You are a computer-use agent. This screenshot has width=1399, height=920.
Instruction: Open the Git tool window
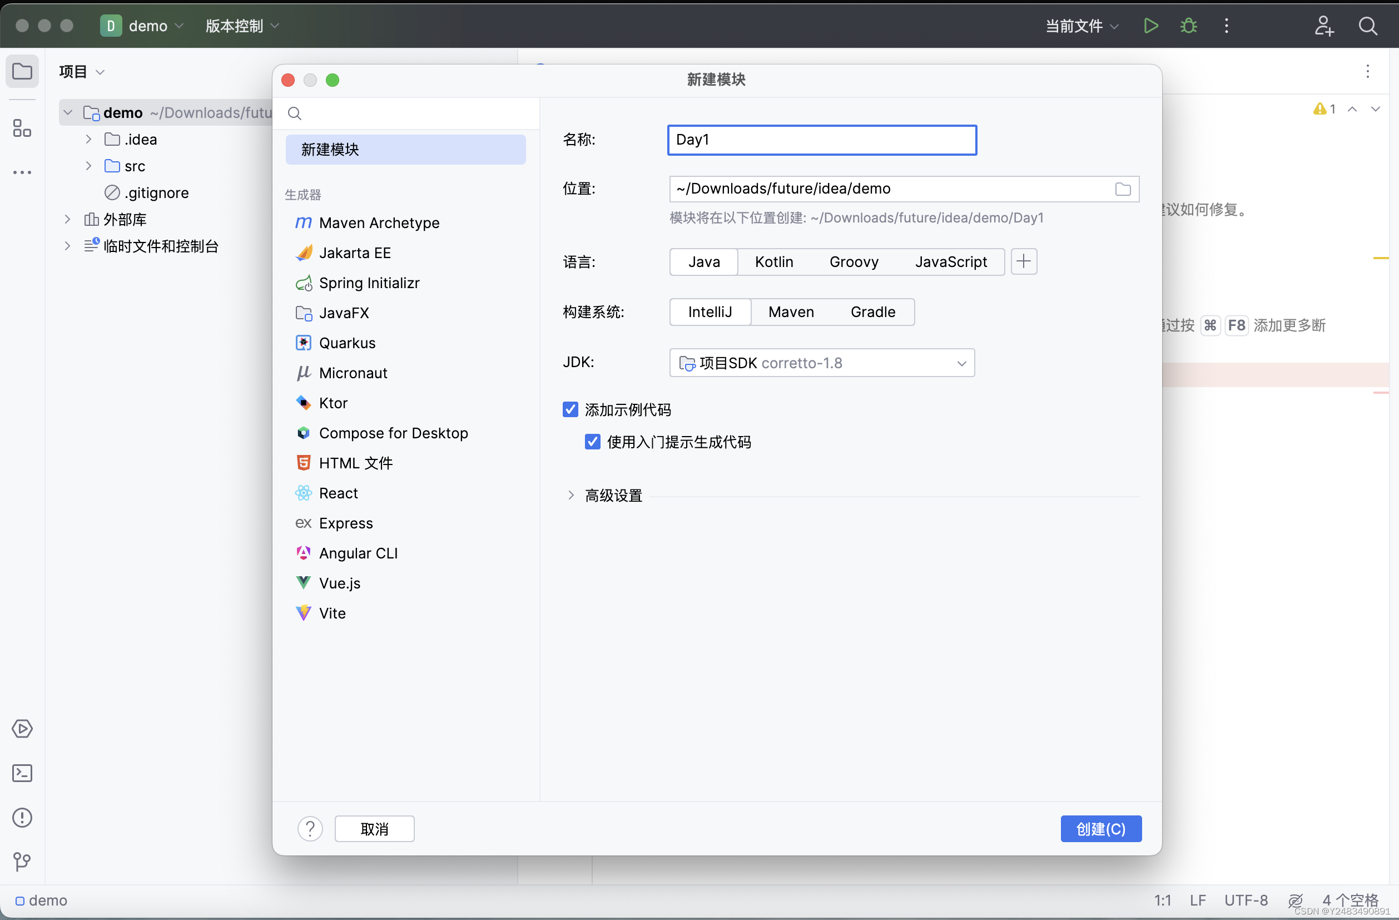[x=22, y=862]
